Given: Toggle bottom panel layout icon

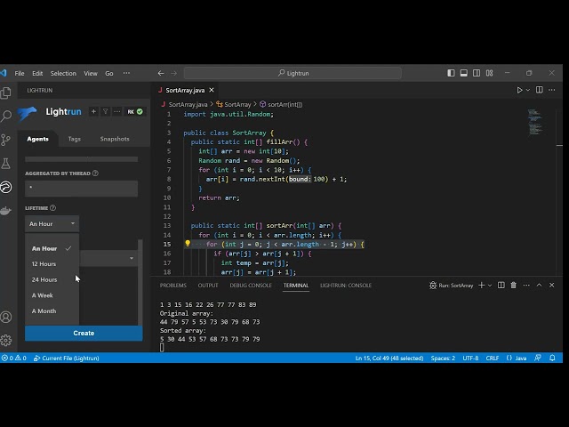Looking at the screenshot, I should coord(463,73).
